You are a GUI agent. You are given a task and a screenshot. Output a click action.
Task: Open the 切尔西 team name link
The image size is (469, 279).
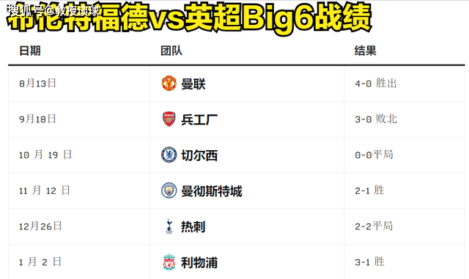199,155
